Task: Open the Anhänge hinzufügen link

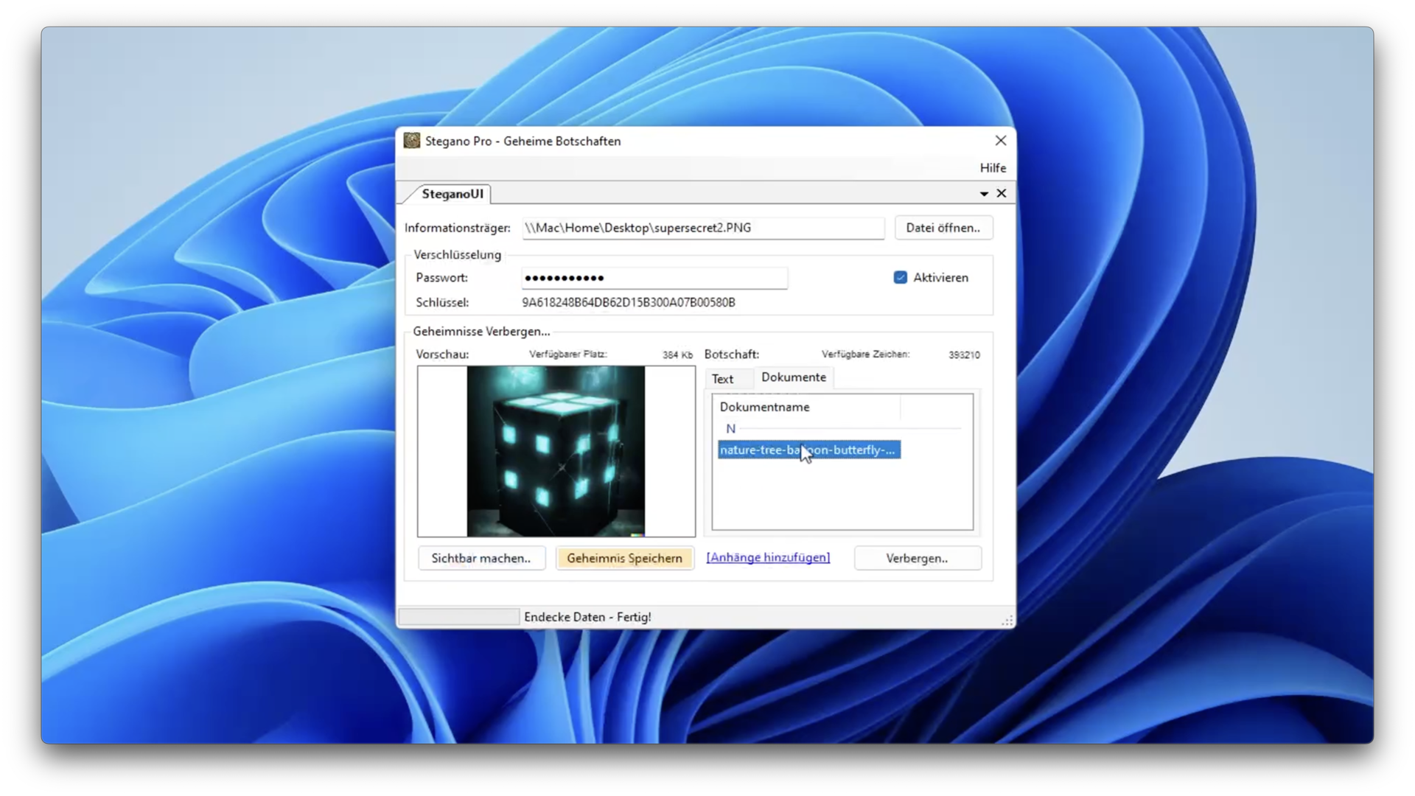Action: pyautogui.click(x=767, y=558)
